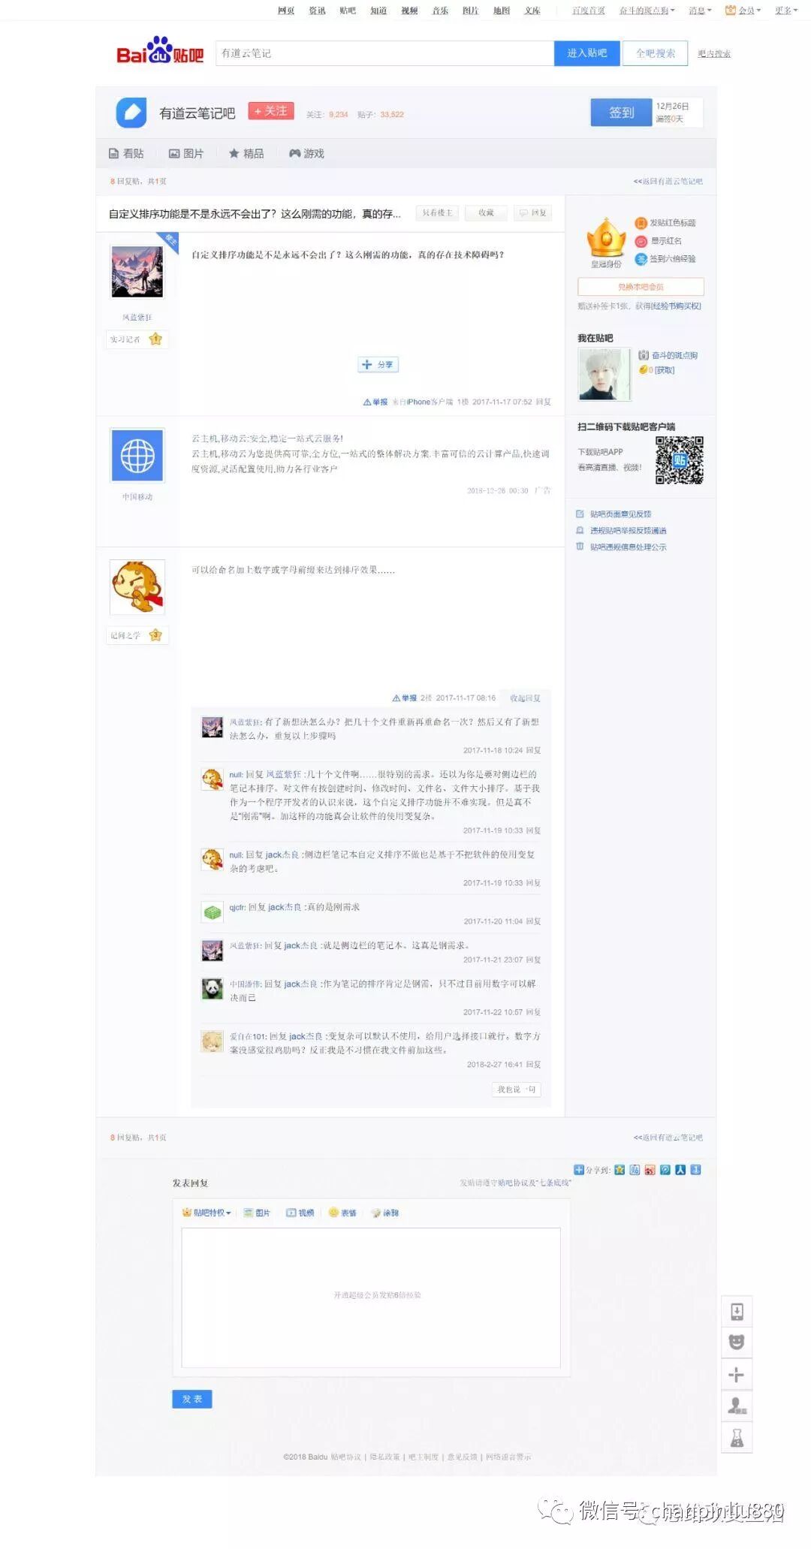
Task: Expand the 会员 dropdown
Action: (x=743, y=11)
